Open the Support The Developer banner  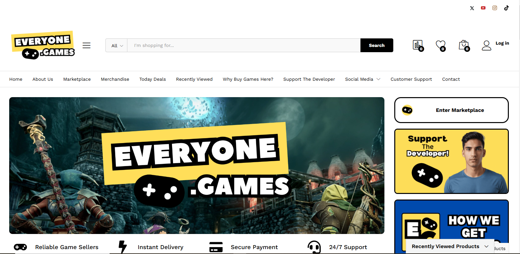click(x=451, y=161)
